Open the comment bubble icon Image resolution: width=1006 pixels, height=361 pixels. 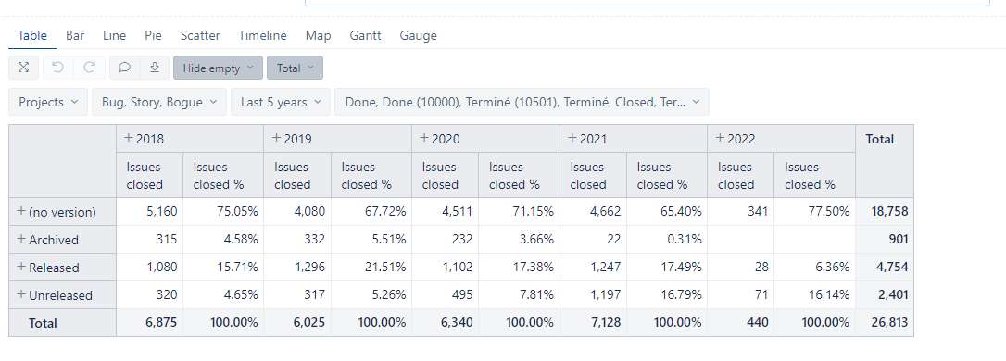tap(125, 68)
